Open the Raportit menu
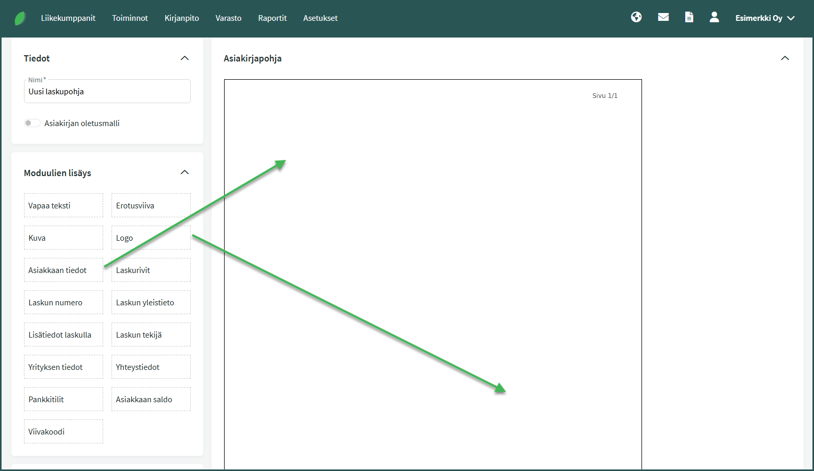 point(272,18)
